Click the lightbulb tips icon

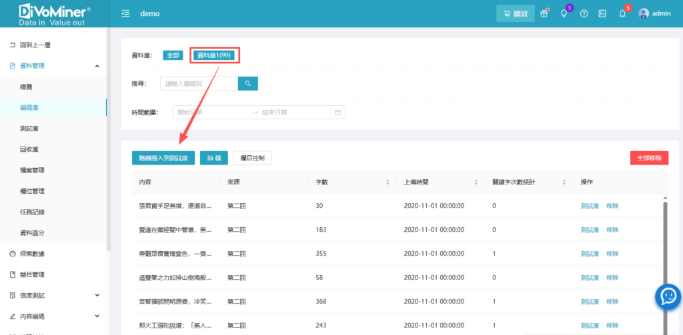[564, 14]
